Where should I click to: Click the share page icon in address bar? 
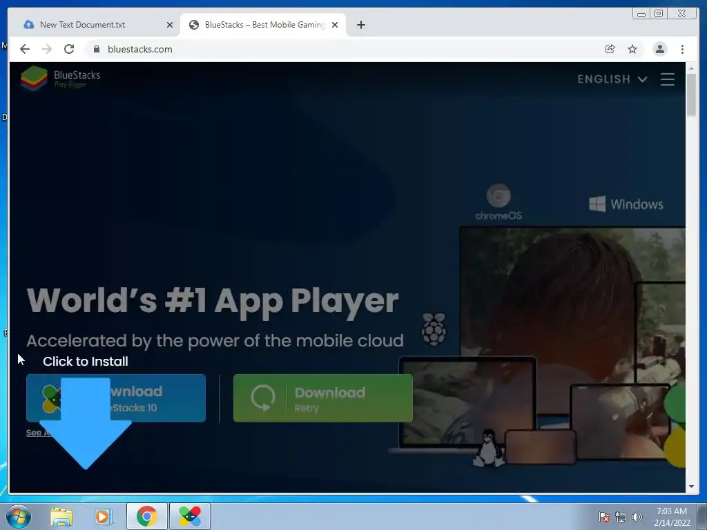click(x=610, y=49)
